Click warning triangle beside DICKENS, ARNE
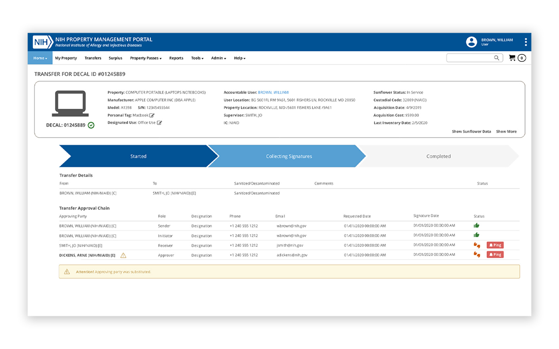Screen dimensions: 559x349 [123, 255]
